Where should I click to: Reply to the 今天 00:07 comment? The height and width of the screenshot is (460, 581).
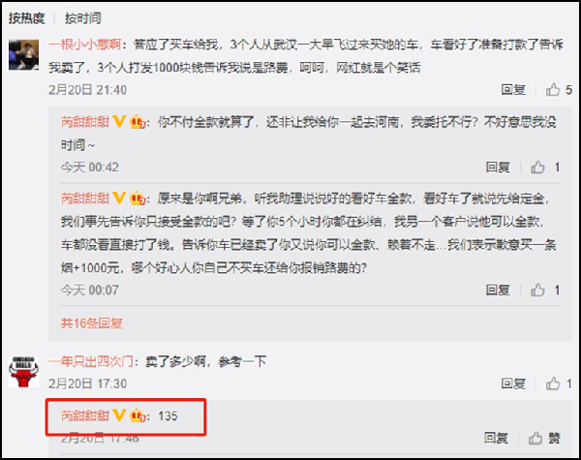click(x=498, y=291)
